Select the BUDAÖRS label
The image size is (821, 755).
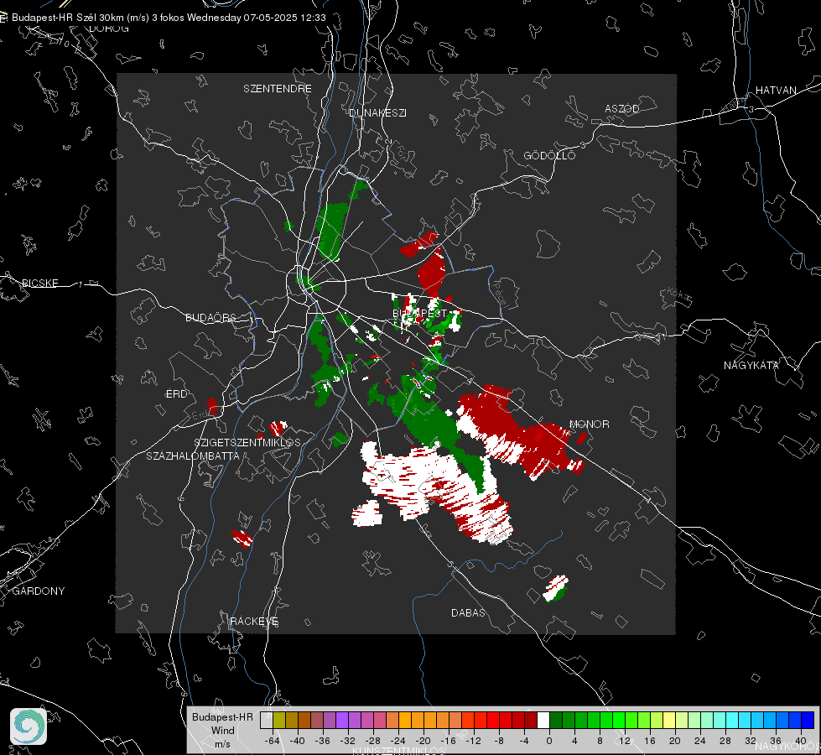click(x=211, y=317)
